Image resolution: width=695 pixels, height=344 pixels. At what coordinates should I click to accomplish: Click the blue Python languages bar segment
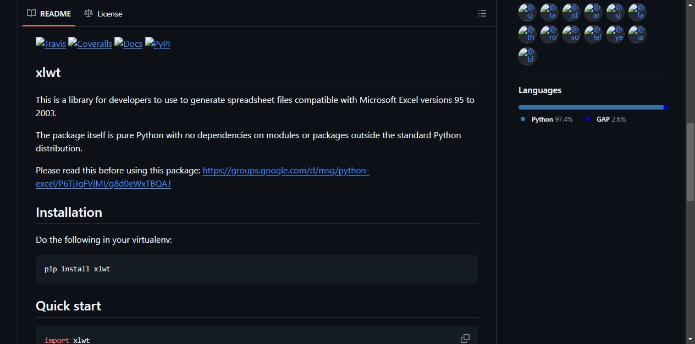591,107
